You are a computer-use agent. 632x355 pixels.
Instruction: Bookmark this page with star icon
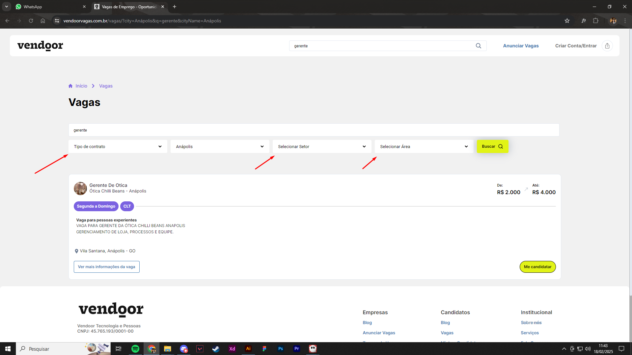click(x=567, y=21)
